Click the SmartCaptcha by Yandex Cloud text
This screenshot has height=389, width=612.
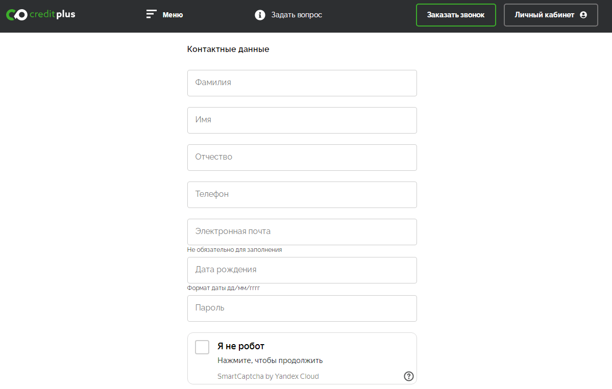(268, 376)
